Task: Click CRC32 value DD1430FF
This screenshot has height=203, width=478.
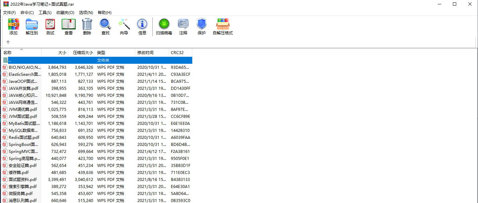Action: 181,88
